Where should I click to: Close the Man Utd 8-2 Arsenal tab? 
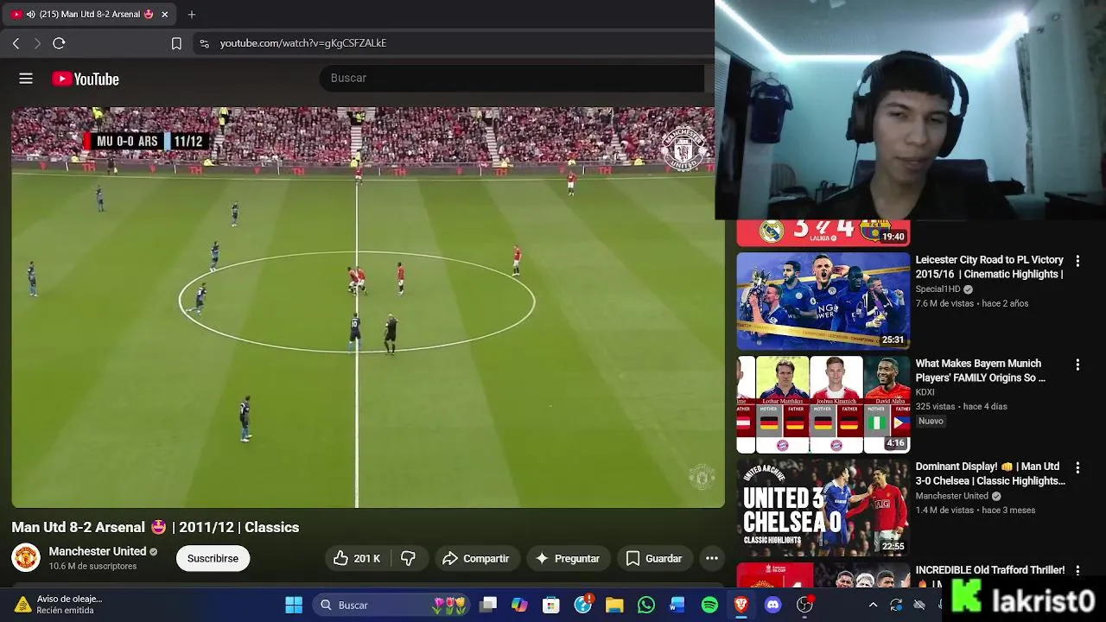click(x=164, y=14)
